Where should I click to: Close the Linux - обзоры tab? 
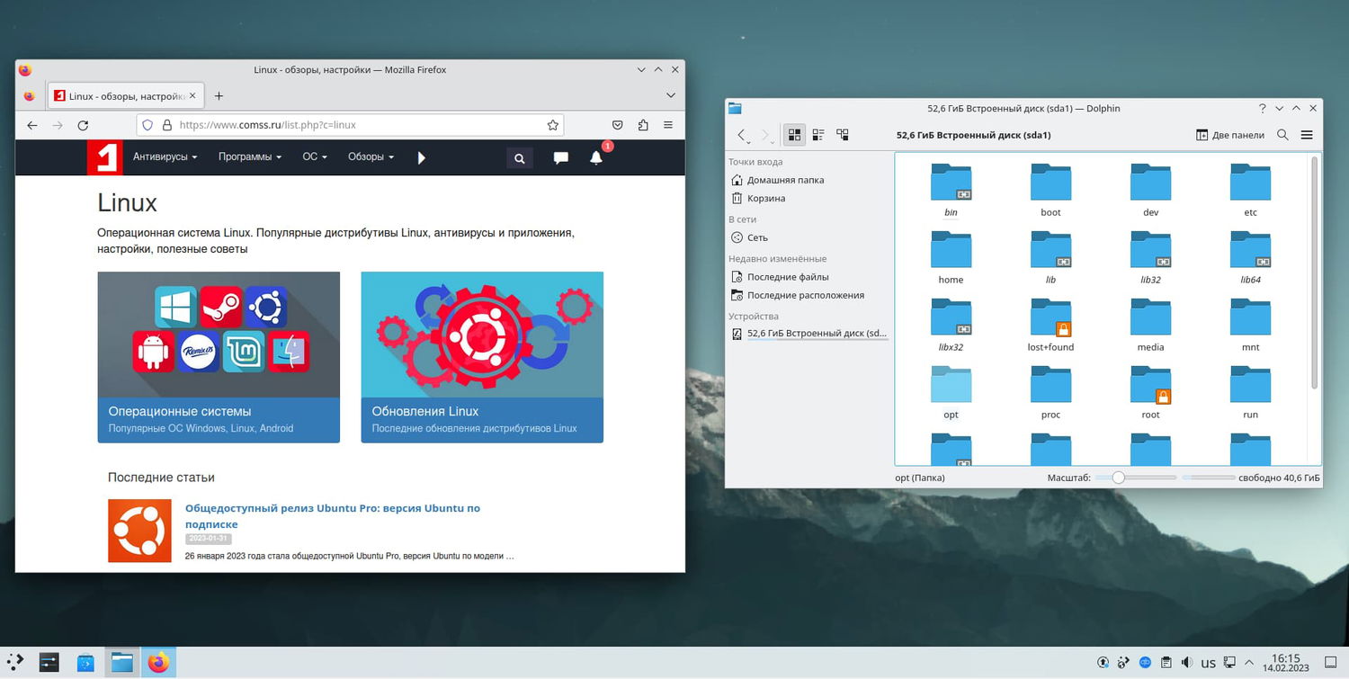pos(192,95)
